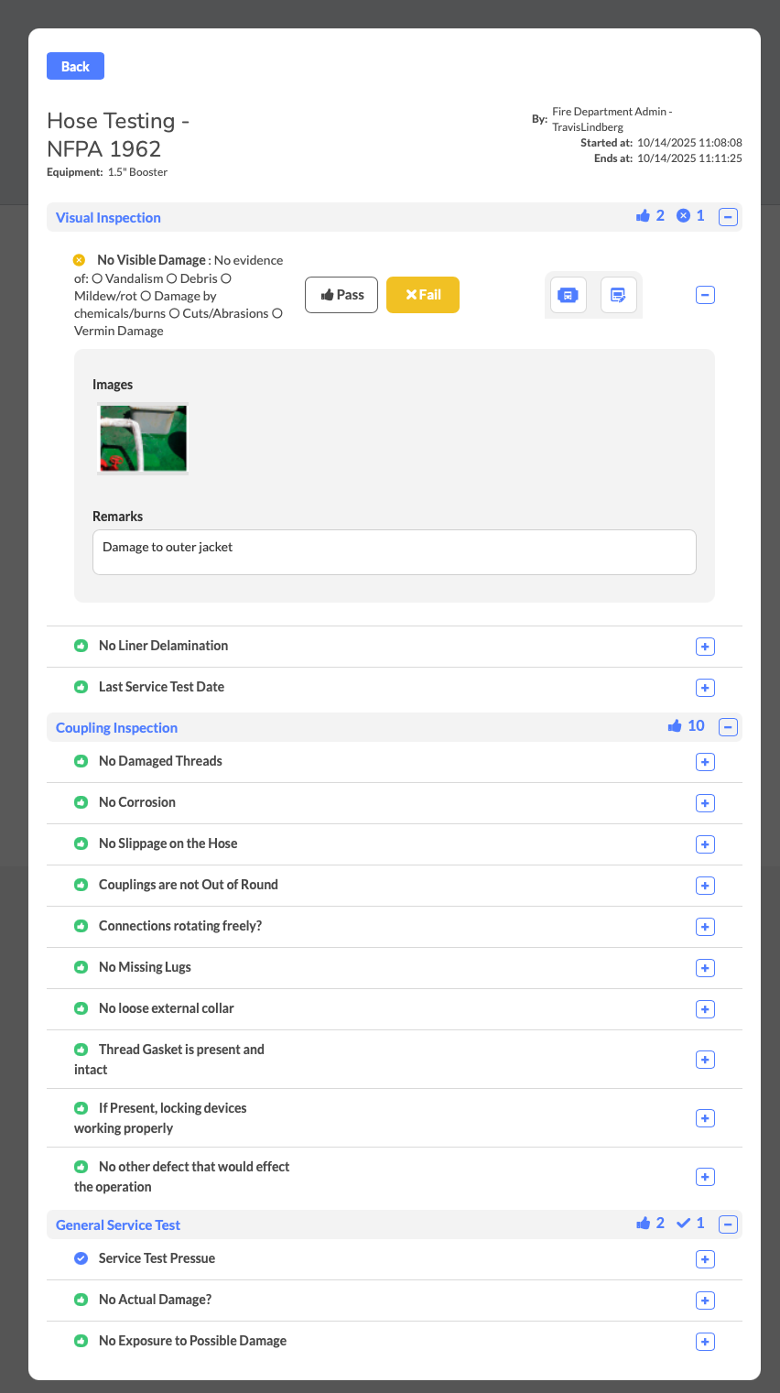Click the green thumbs-up icon beside No Corrosion
This screenshot has width=780, height=1393.
coord(81,802)
